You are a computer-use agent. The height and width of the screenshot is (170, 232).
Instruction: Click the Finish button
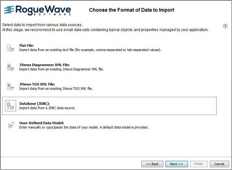pos(199,164)
